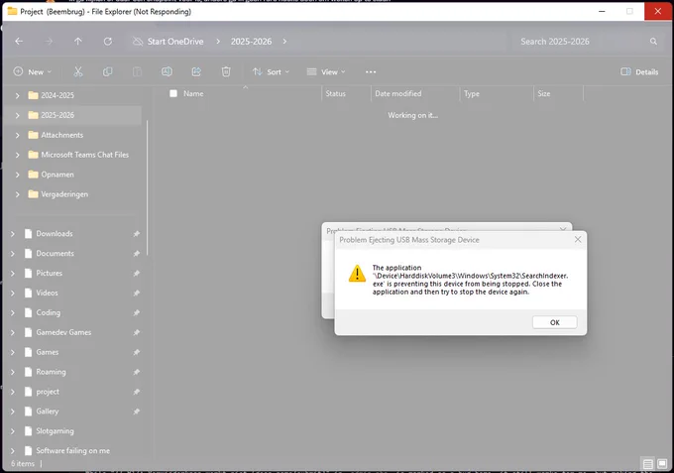Screen dimensions: 674x473
Task: Click the warning icon in eject dialog
Action: coord(357,274)
